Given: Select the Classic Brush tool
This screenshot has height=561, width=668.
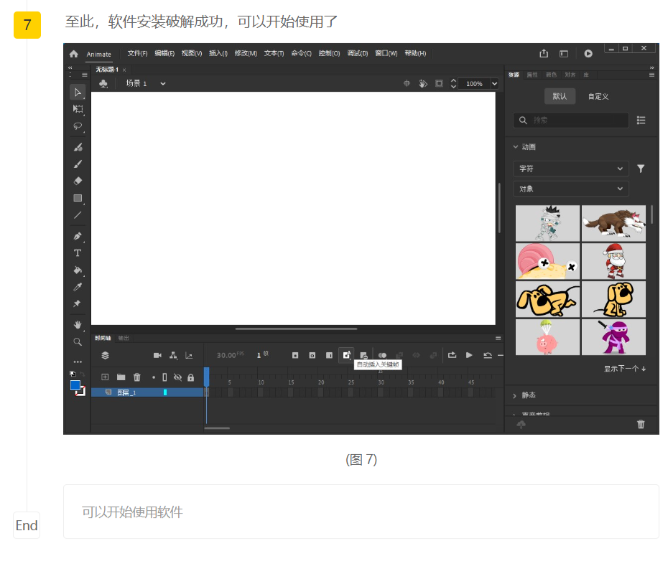Looking at the screenshot, I should 78,164.
